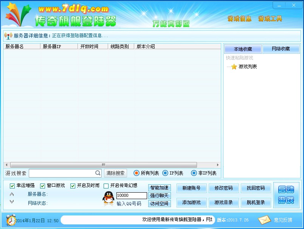Viewport: 304px width, 229px height.
Task: Click the 版本介绍 column header
Action: [x=177, y=47]
